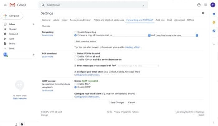
Task: Focus the Search mail input field
Action: pyautogui.click(x=93, y=5)
